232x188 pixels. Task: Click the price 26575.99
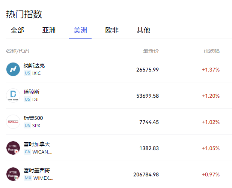pos(148,70)
